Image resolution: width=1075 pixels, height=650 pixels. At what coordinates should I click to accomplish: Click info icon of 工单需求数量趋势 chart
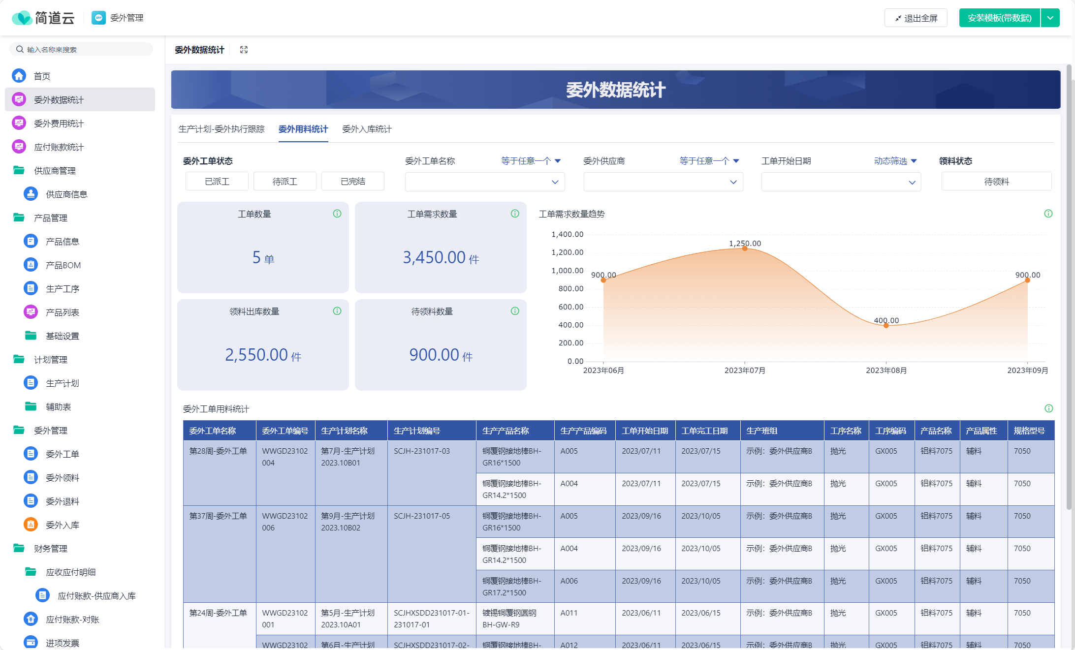(1048, 214)
